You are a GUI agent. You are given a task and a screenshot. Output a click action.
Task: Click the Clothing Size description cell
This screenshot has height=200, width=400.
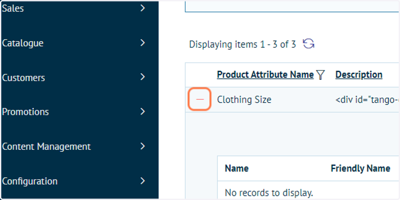367,100
